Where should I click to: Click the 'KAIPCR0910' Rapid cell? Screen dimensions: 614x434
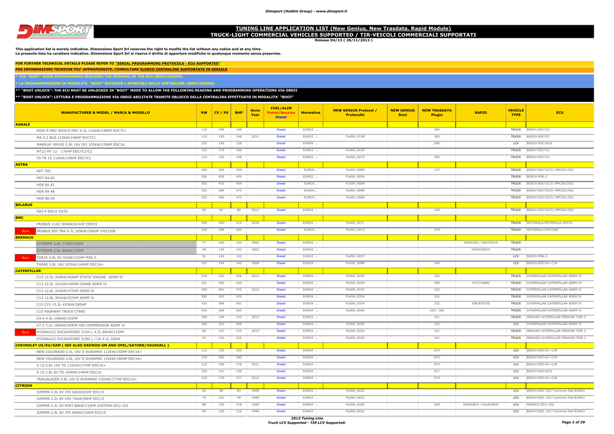(x=480, y=250)
